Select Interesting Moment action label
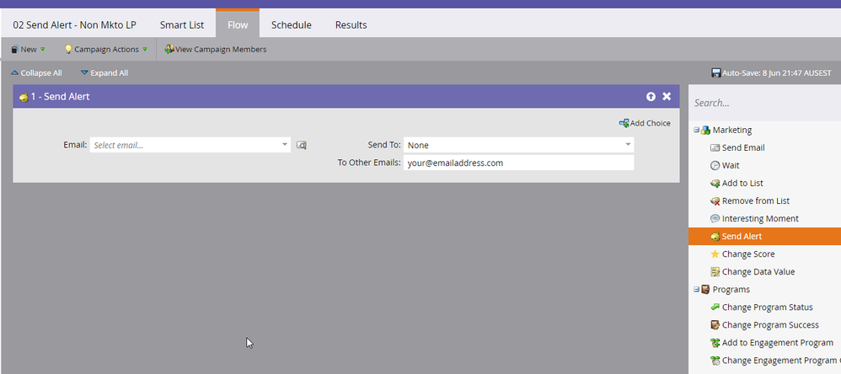Image resolution: width=841 pixels, height=374 pixels. [x=760, y=219]
